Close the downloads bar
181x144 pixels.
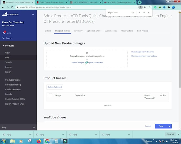pos(178,134)
